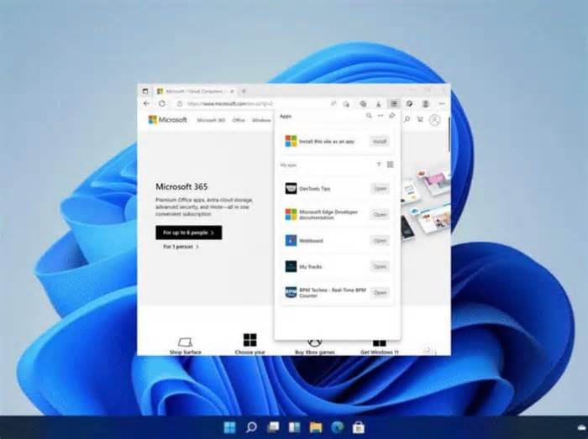Open Edge Settings and more menu

click(442, 104)
